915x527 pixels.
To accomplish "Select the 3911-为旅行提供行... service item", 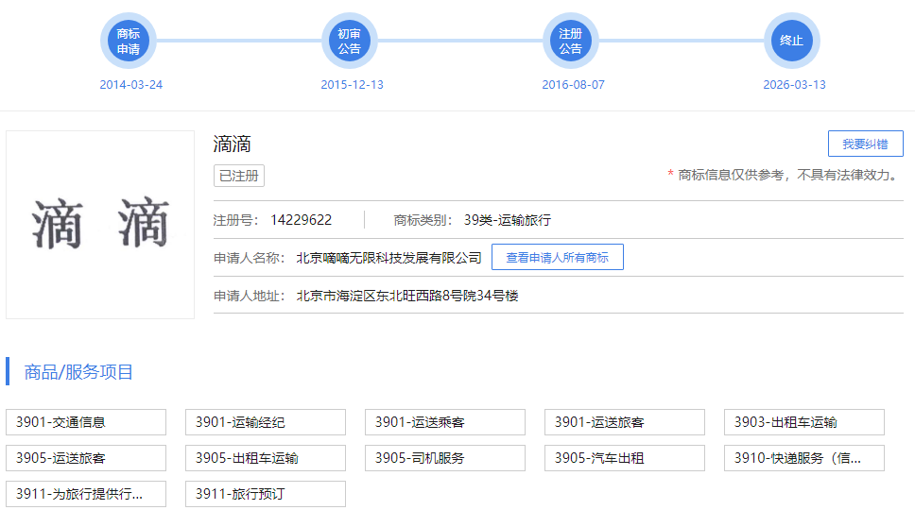I will click(86, 494).
